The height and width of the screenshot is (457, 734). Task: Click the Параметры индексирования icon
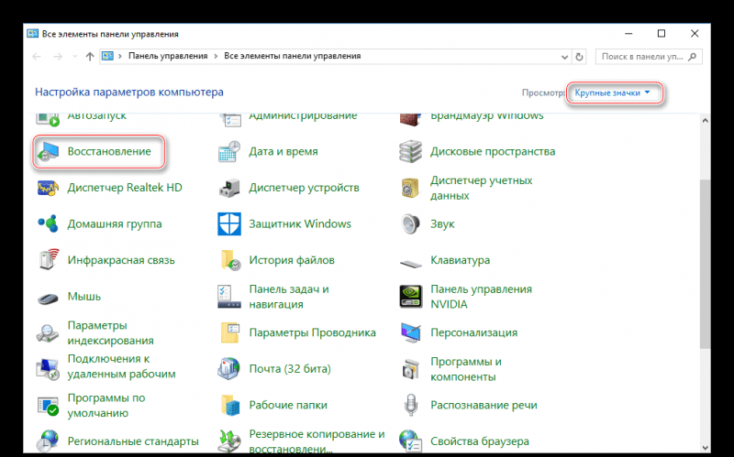(48, 333)
